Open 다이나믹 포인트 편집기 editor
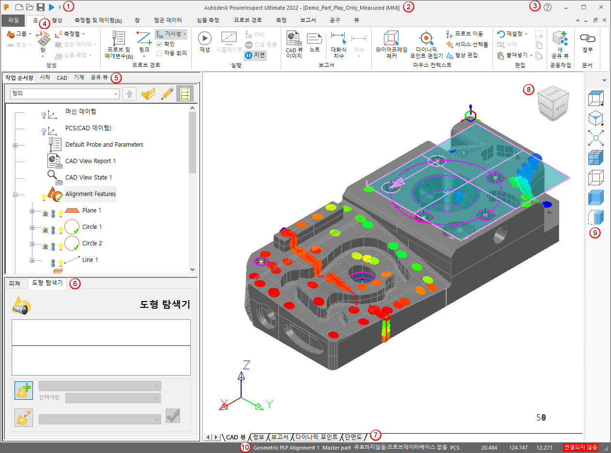 point(426,45)
